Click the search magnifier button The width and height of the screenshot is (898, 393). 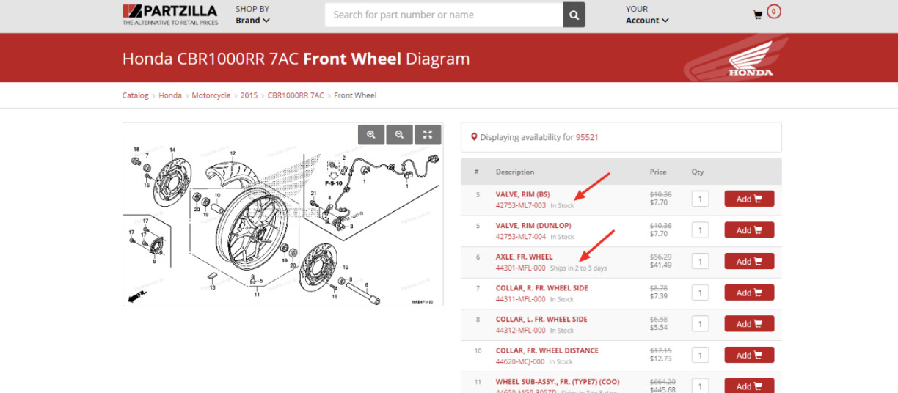[574, 15]
